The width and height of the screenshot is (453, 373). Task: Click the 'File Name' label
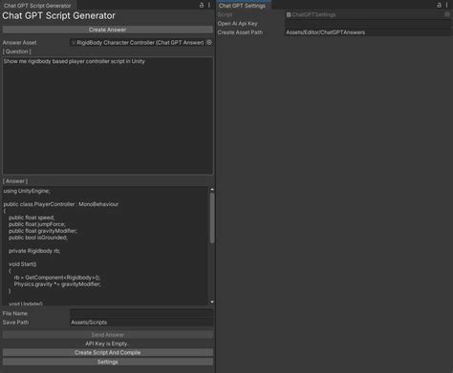click(x=15, y=314)
